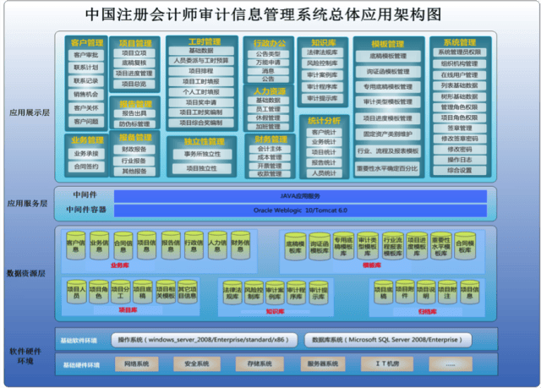The height and width of the screenshot is (388, 541).
Task: Select 人员统计 under 统计分析
Action: click(324, 173)
